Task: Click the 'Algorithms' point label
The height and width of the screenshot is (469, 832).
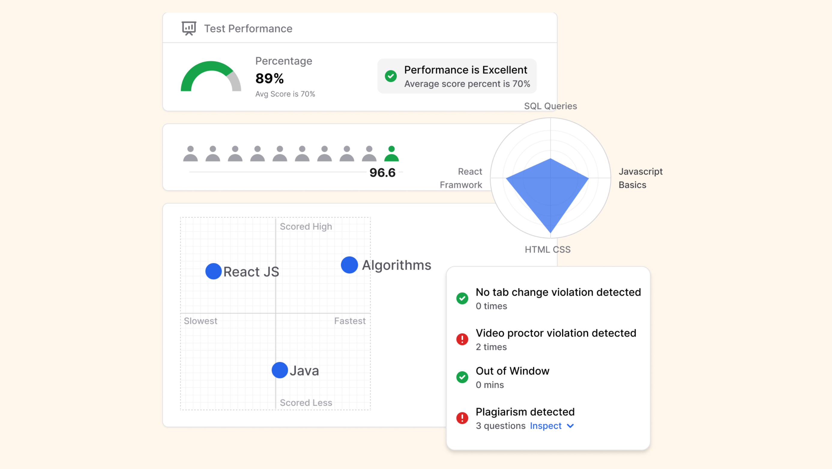Action: click(396, 265)
